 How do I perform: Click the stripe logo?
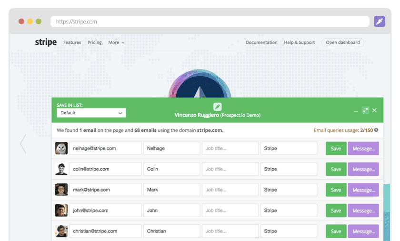click(x=46, y=42)
